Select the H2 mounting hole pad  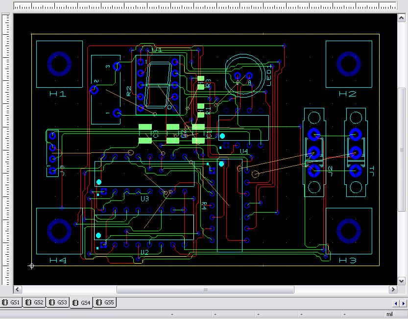click(348, 64)
